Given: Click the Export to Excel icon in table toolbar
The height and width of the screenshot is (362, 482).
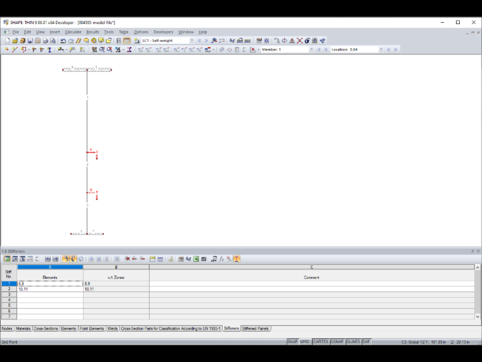Looking at the screenshot, I should (196, 259).
